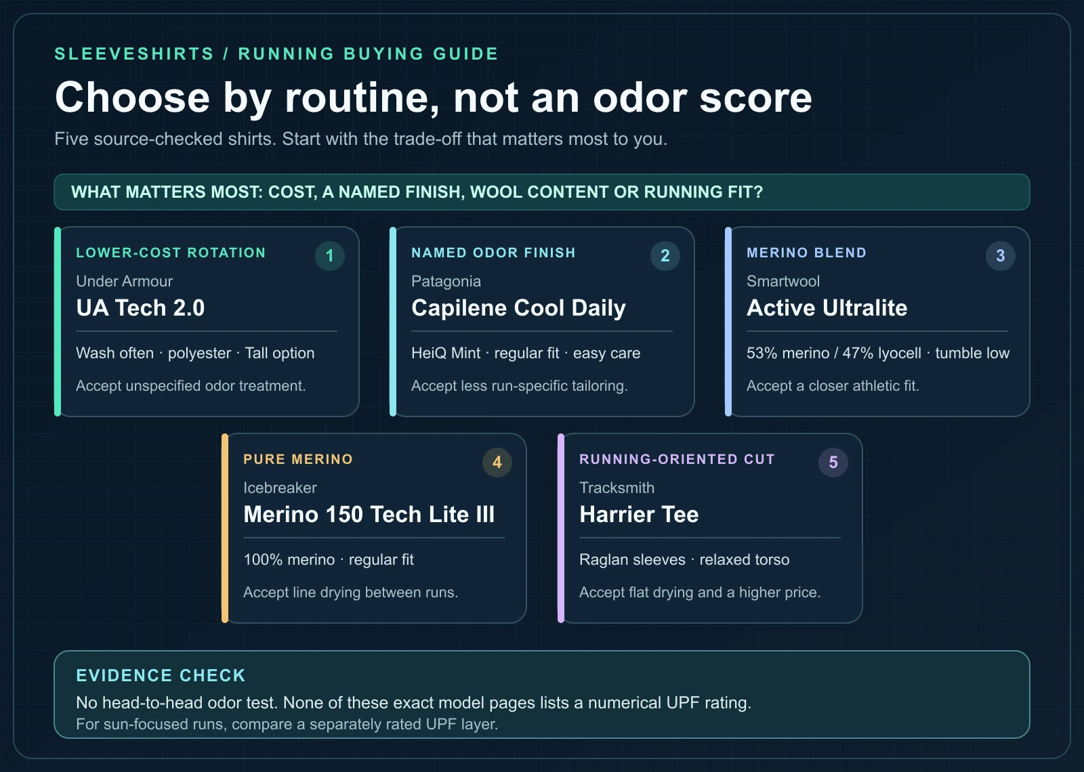Image resolution: width=1084 pixels, height=772 pixels.
Task: Click the Under Armour brand name
Action: (x=124, y=281)
